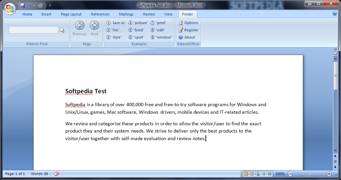This screenshot has height=180, width=341.
Task: Click the 100% zoom level button
Action: [280, 174]
